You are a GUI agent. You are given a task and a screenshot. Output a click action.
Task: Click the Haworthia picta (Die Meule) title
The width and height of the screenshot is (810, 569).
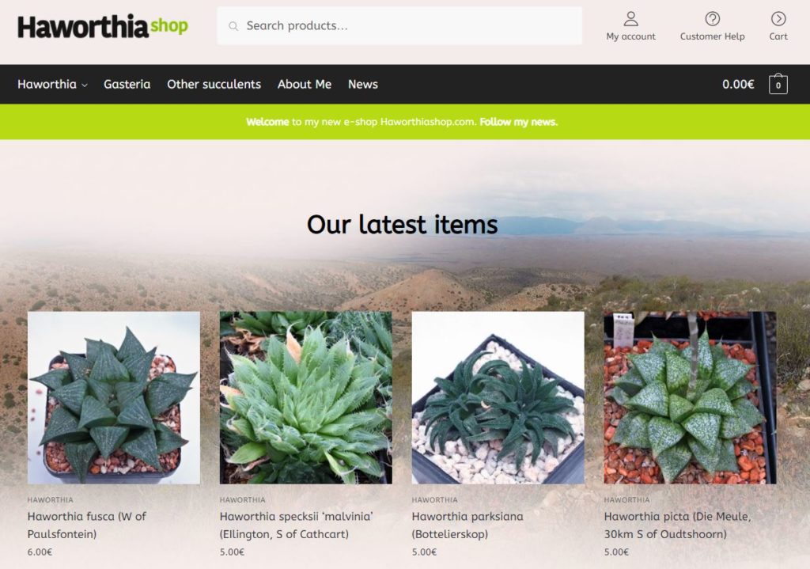point(677,525)
